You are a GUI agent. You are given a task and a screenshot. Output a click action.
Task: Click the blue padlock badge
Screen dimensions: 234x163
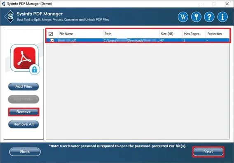(35, 70)
